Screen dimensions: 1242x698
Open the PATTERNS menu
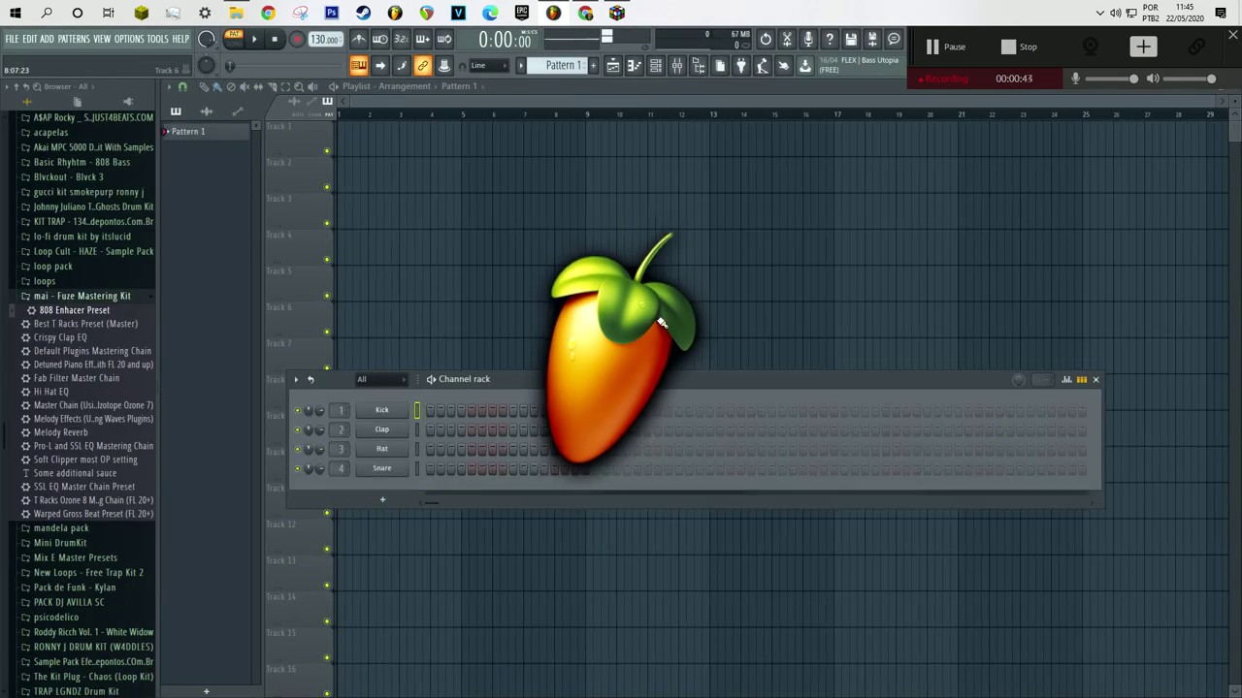tap(74, 39)
